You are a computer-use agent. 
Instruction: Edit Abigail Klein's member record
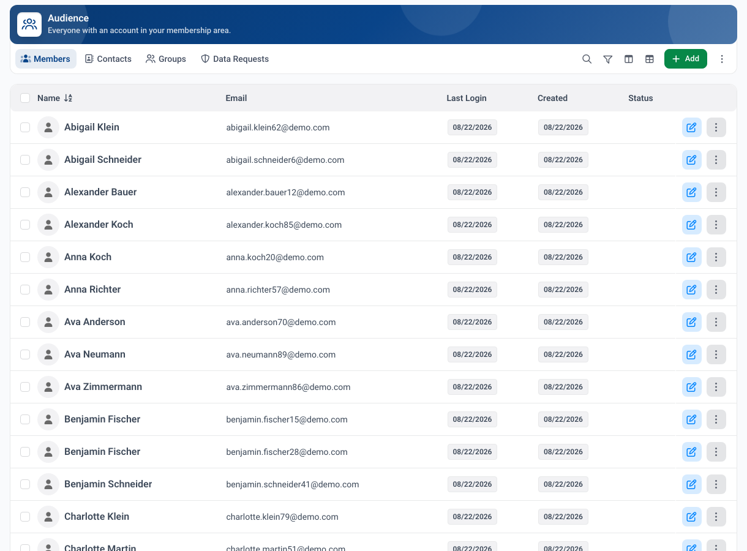tap(692, 127)
